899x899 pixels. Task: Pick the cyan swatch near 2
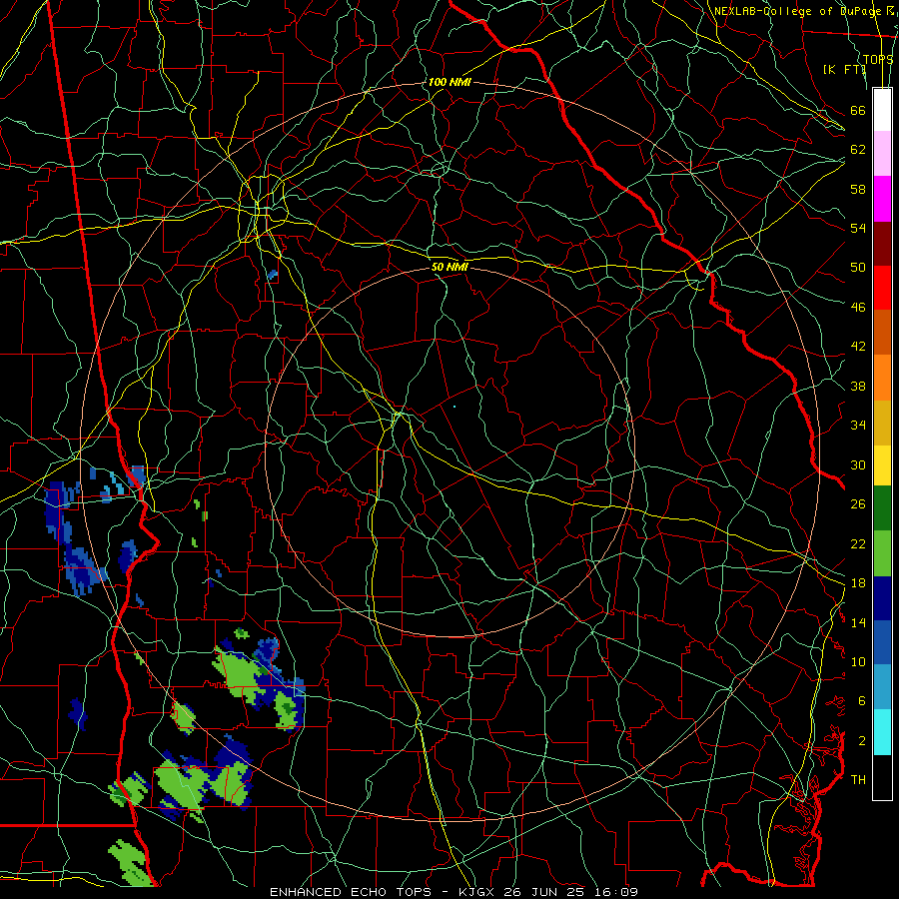coord(882,732)
